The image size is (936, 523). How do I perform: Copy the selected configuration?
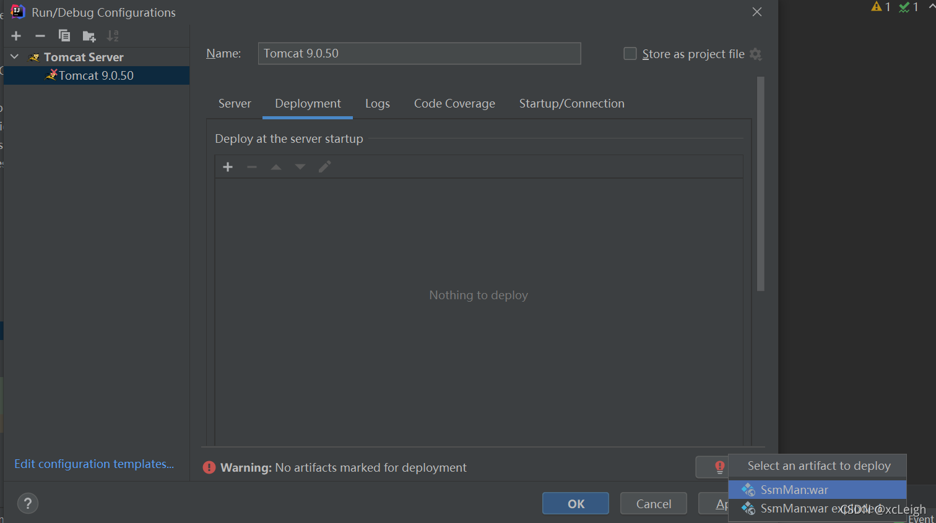(x=64, y=36)
